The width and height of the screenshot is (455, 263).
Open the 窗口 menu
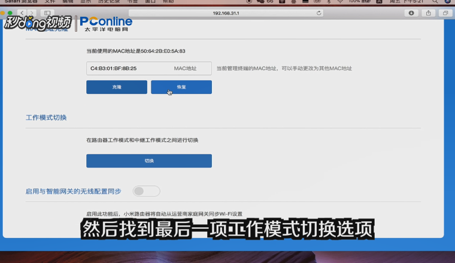150,1
